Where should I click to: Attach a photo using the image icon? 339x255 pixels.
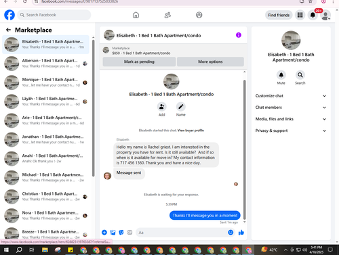click(x=113, y=232)
